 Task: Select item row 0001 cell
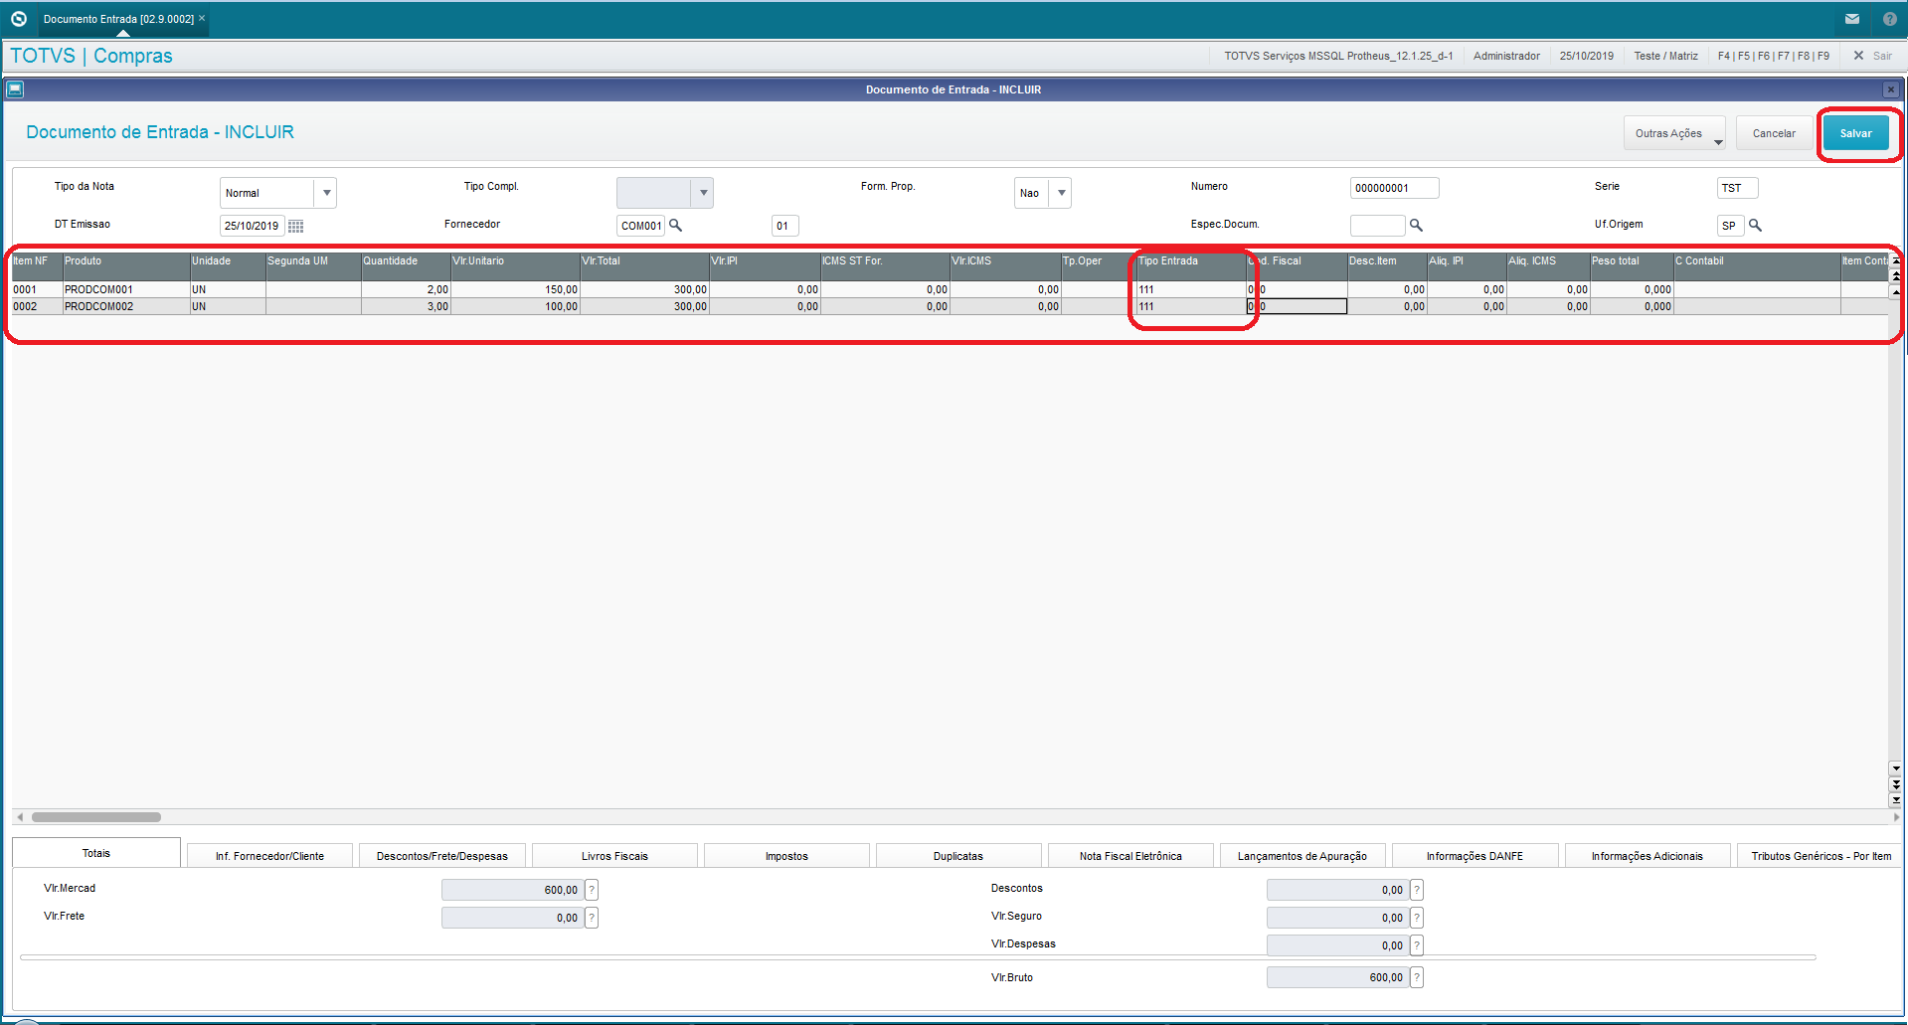(37, 289)
